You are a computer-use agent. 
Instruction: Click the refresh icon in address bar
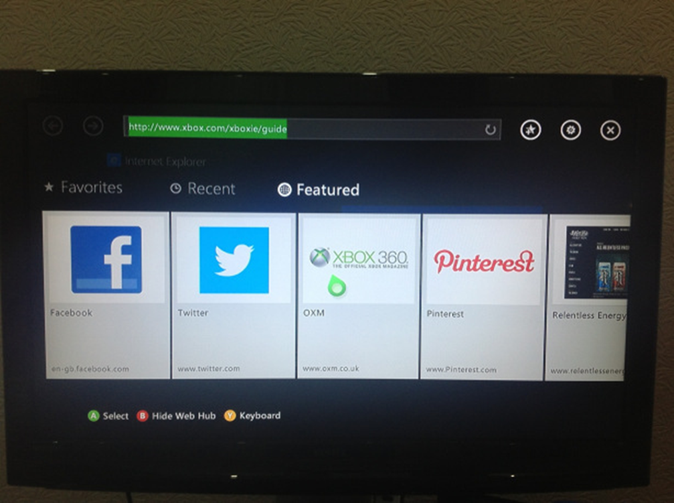coord(490,129)
